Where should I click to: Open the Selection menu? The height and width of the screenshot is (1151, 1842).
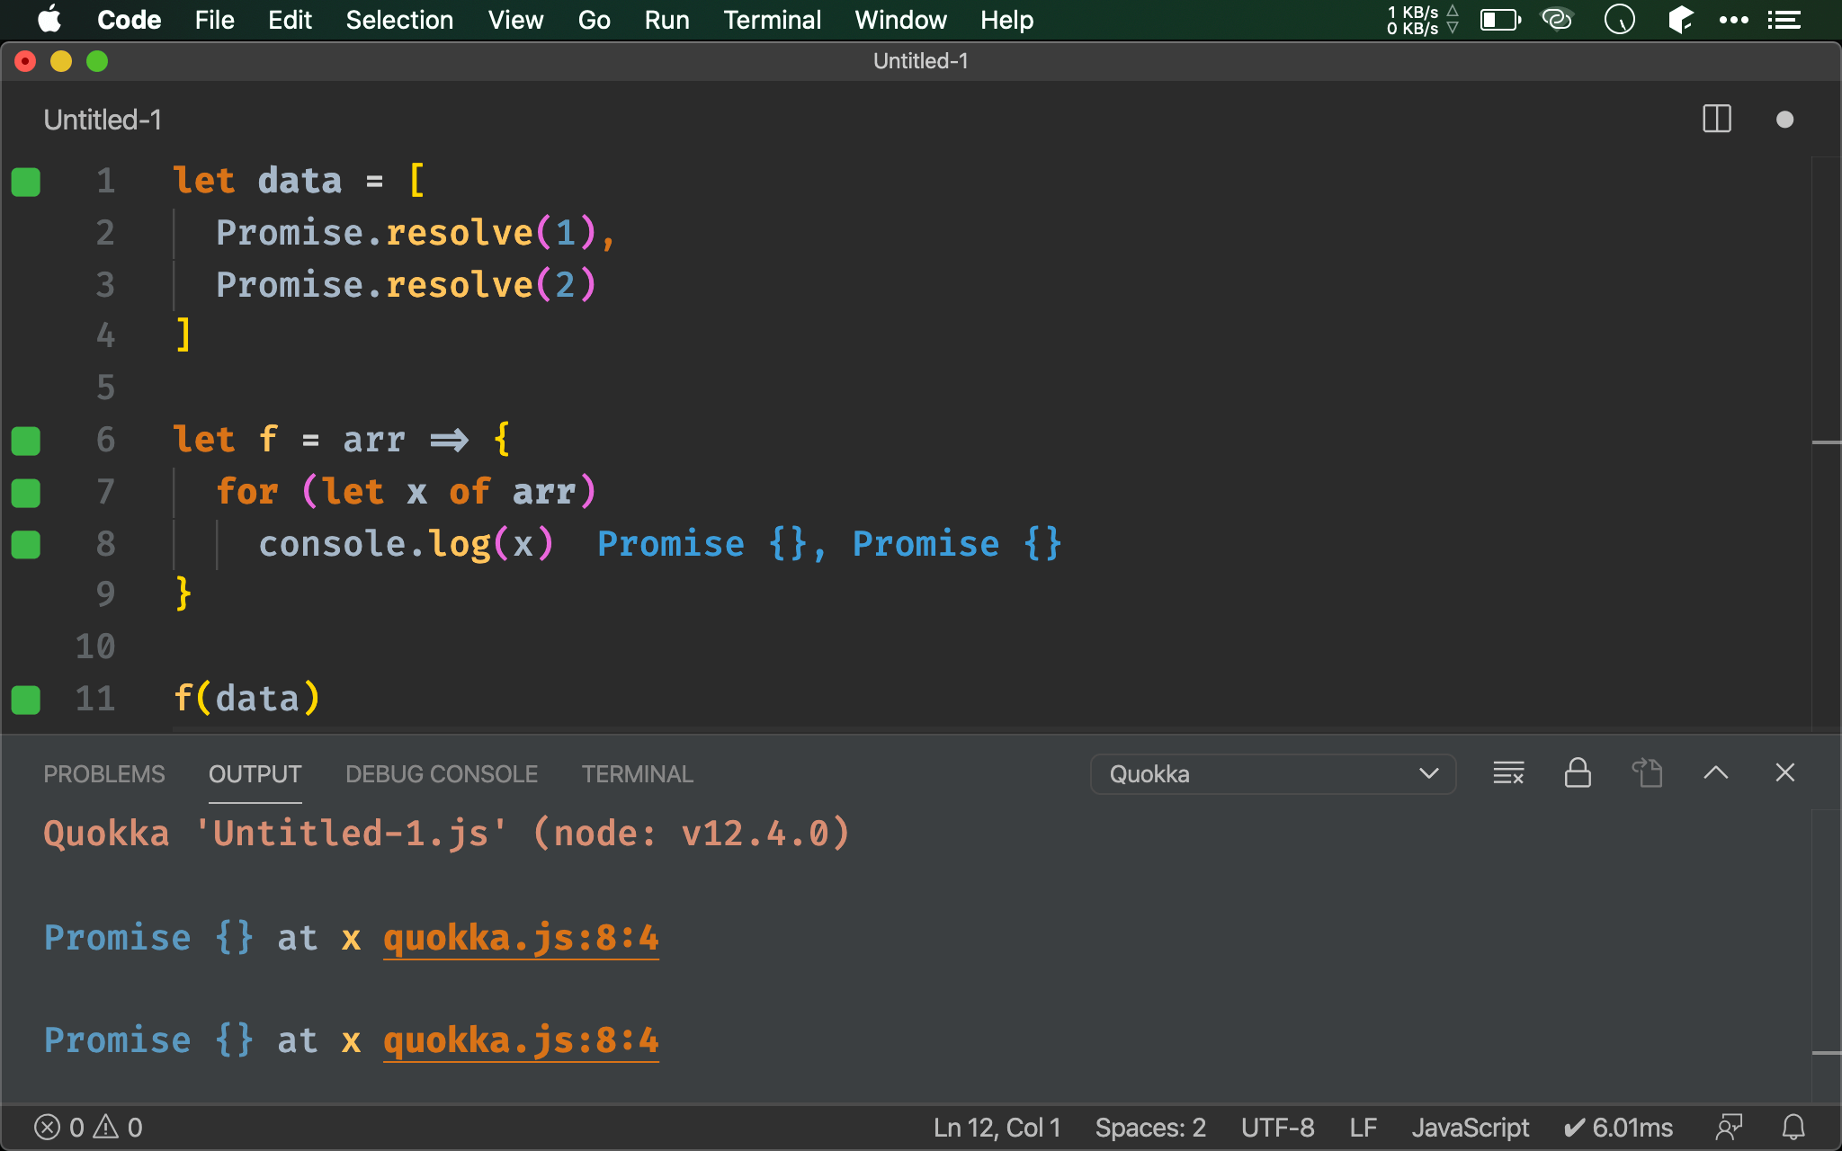(x=399, y=20)
